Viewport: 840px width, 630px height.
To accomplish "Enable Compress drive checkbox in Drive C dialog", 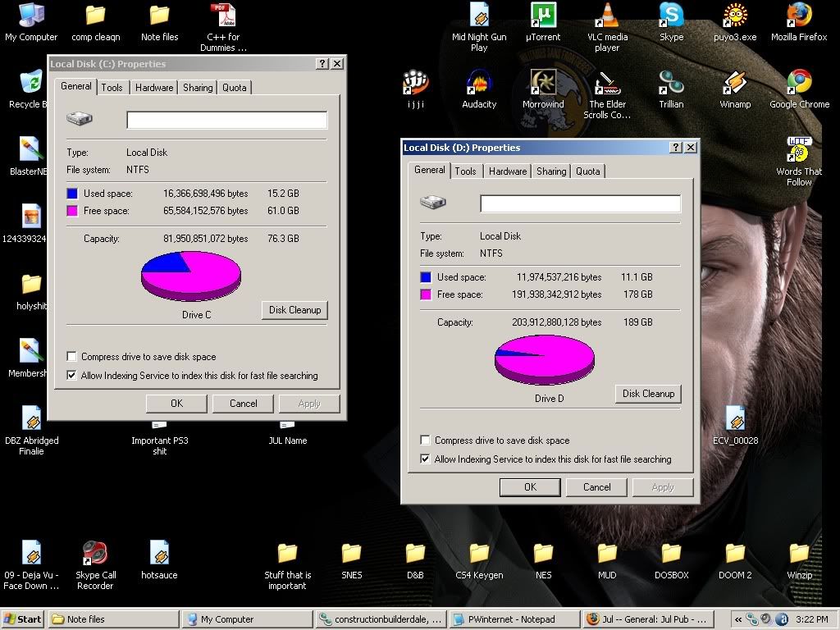I will [x=72, y=357].
